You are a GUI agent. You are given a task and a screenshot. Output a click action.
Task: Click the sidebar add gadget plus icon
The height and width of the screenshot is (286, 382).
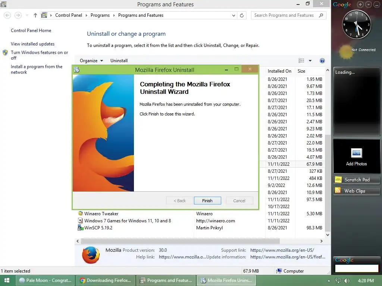click(x=360, y=4)
